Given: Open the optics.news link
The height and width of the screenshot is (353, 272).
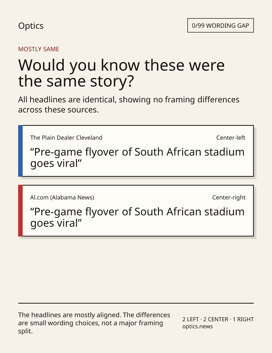Looking at the screenshot, I should click(197, 327).
